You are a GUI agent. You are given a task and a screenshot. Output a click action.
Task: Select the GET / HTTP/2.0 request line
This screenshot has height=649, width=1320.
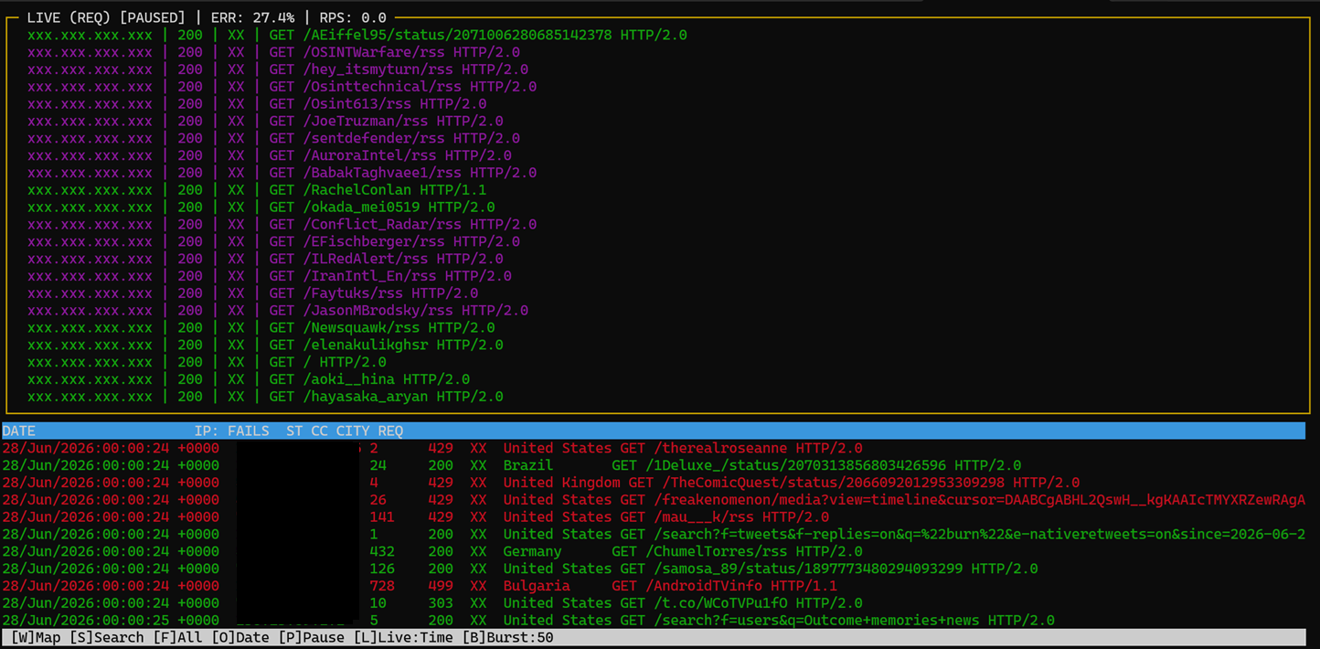207,362
